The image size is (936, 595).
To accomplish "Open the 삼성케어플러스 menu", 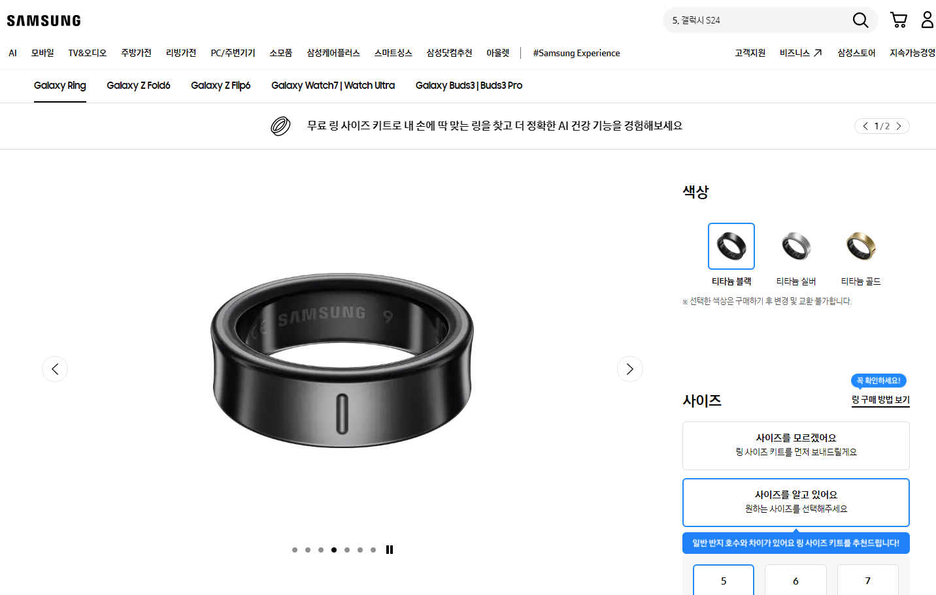I will [x=333, y=53].
